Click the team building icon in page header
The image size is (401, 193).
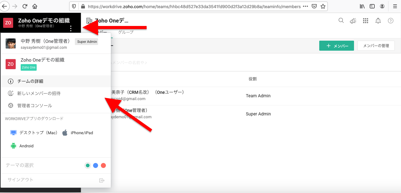(89, 21)
